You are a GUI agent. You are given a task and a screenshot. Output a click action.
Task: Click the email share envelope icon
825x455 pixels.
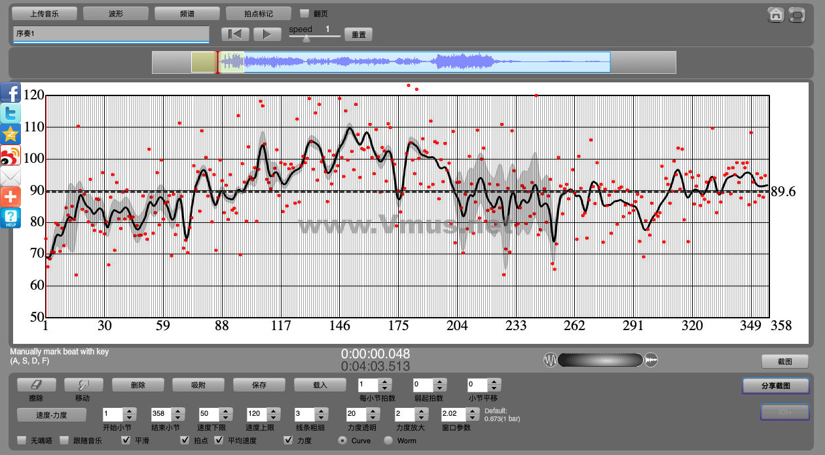coord(11,177)
